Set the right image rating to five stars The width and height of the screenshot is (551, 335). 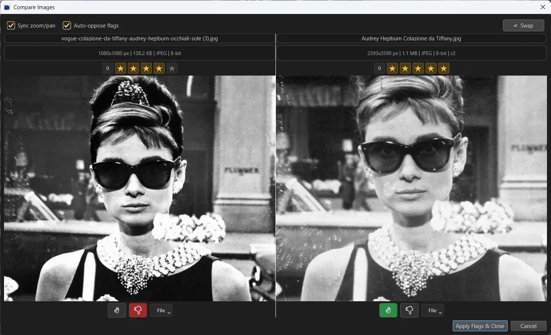click(444, 68)
